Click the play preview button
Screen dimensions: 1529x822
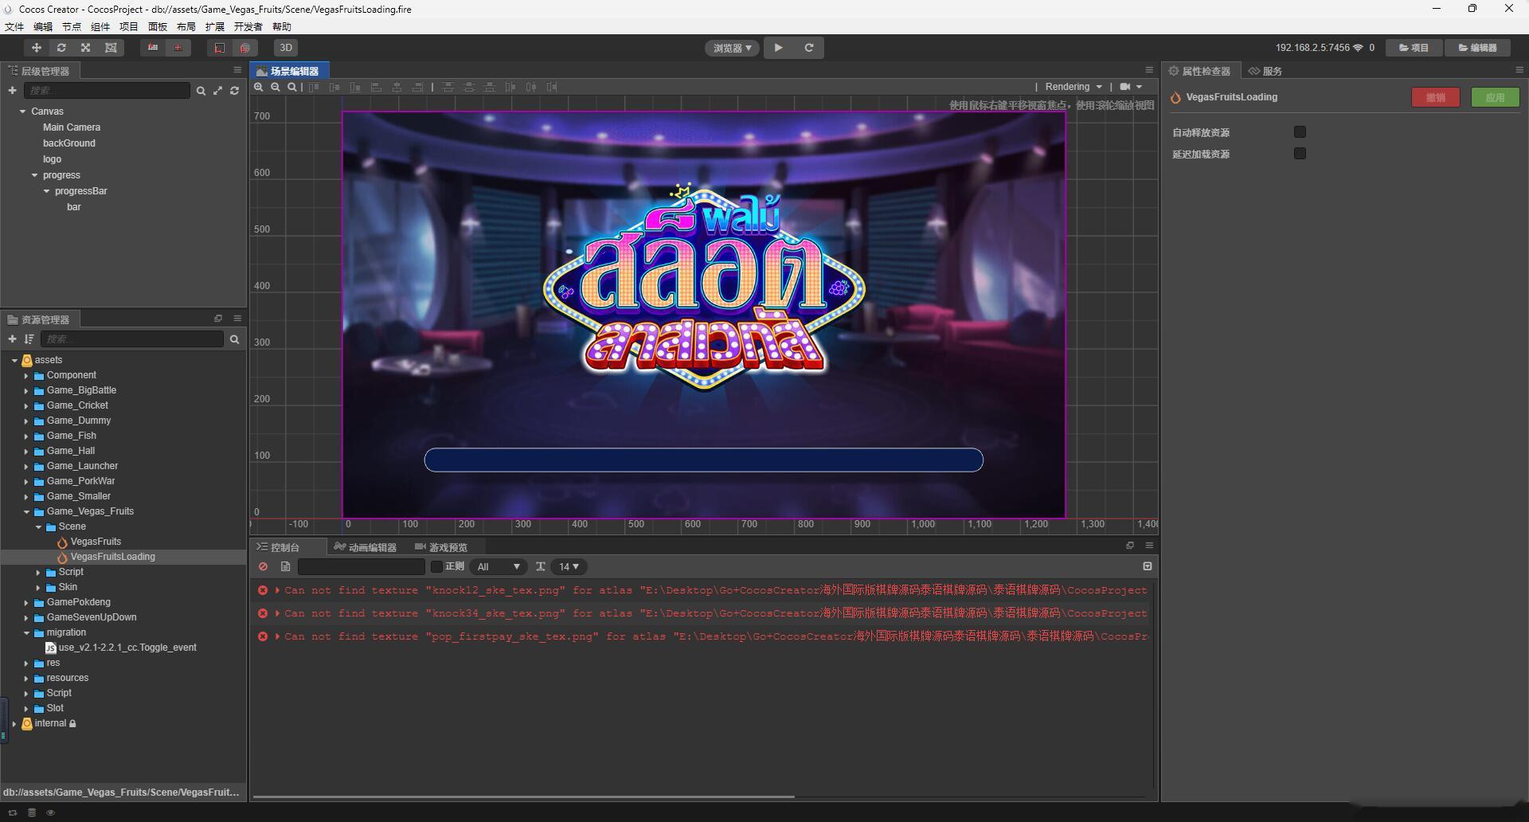click(778, 48)
